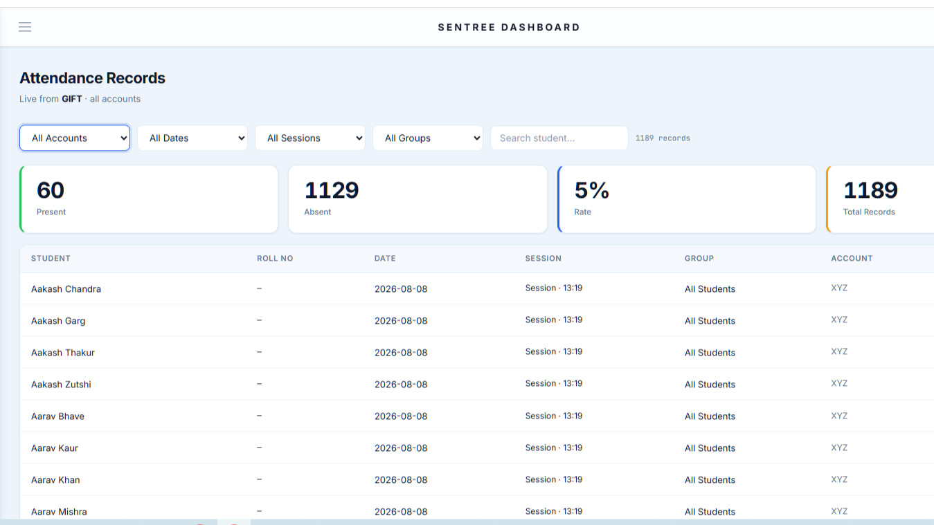Viewport: 934px width, 525px height.
Task: Click All Students in Aakash Thakur's row
Action: click(710, 353)
